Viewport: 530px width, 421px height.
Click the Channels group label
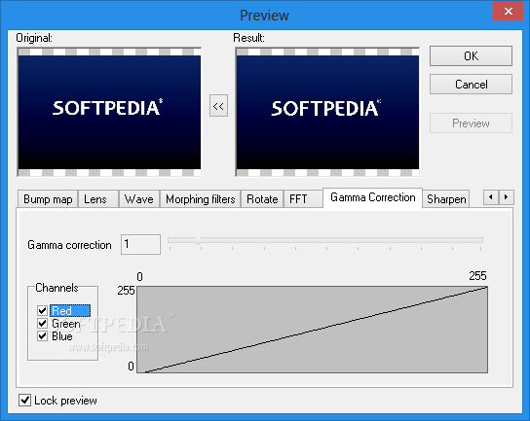(x=57, y=288)
